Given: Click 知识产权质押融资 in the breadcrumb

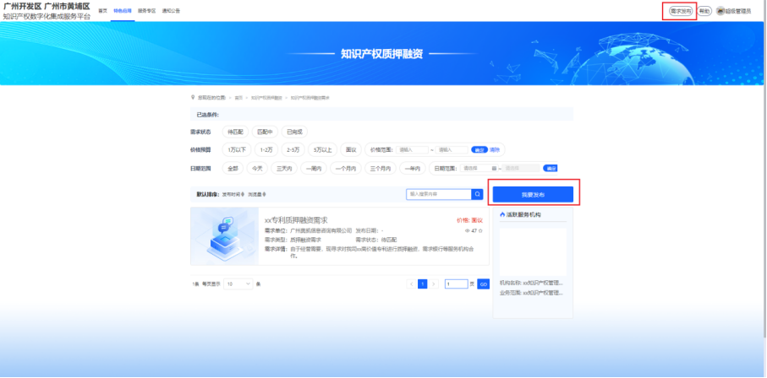Looking at the screenshot, I should [266, 98].
